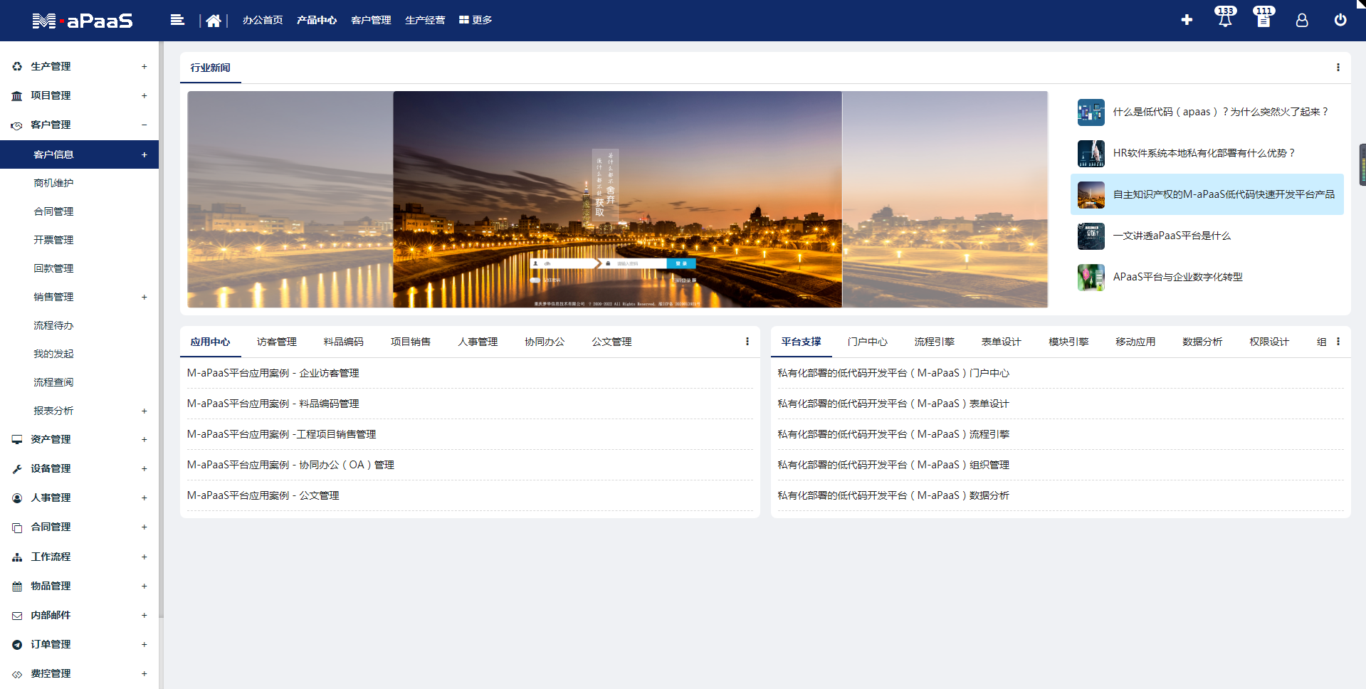Screen dimensions: 1366x689
Task: Open 平台支撑 panel three-dot options menu
Action: (x=1338, y=341)
